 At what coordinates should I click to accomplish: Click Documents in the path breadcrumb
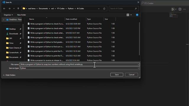(43, 9)
